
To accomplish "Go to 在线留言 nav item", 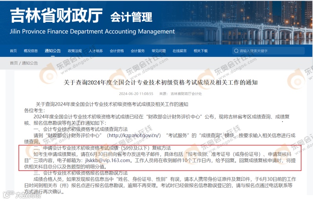I will click(x=180, y=51).
